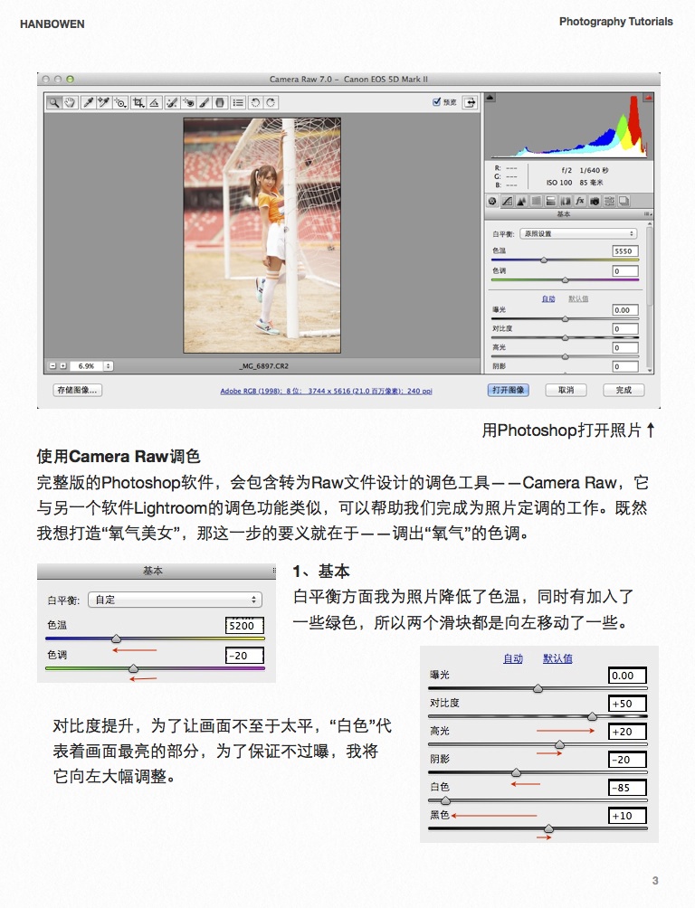Image resolution: width=695 pixels, height=908 pixels.
Task: Open the Lens Corrections panel tab
Action: click(x=566, y=201)
